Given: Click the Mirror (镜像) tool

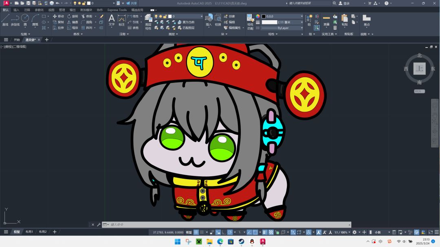Looking at the screenshot, I should pyautogui.click(x=73, y=22).
